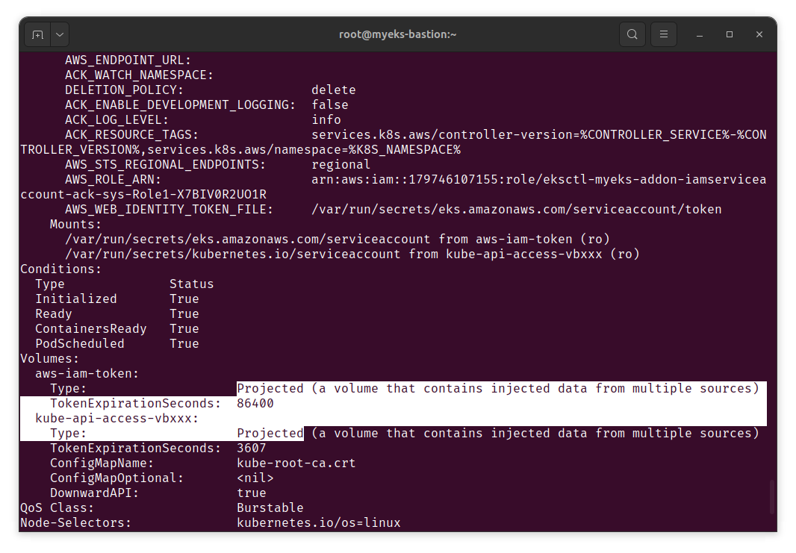Screen dimensions: 796x553
Task: Click True in the Initialized row
Action: [x=184, y=299]
